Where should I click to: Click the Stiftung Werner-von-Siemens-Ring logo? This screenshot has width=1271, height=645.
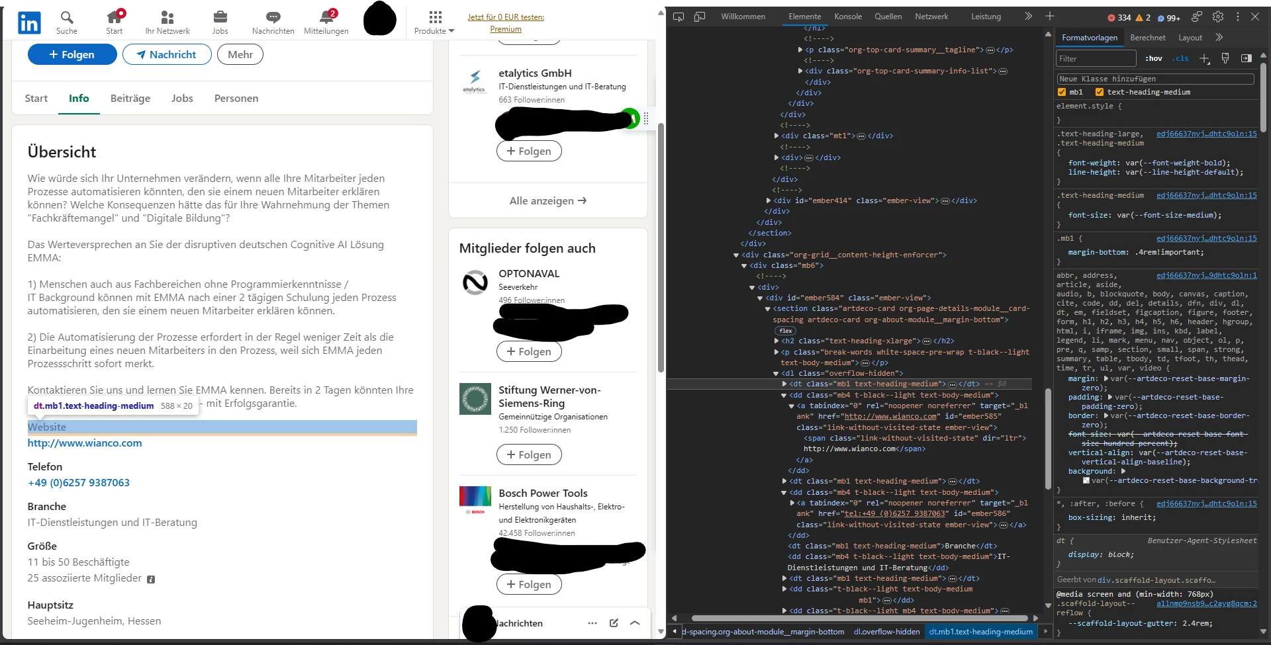click(x=475, y=399)
